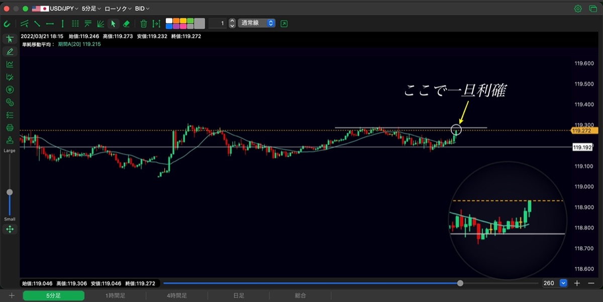
Task: Click the move arrows icon in sidebar
Action: pyautogui.click(x=10, y=229)
